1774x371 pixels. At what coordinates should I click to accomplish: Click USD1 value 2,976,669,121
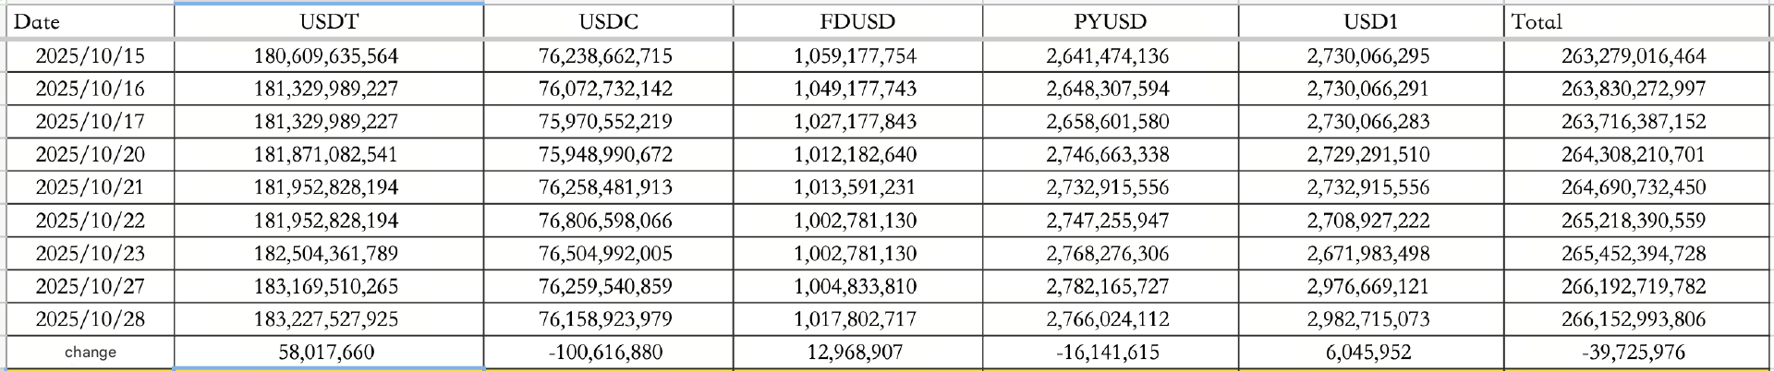[x=1368, y=287]
